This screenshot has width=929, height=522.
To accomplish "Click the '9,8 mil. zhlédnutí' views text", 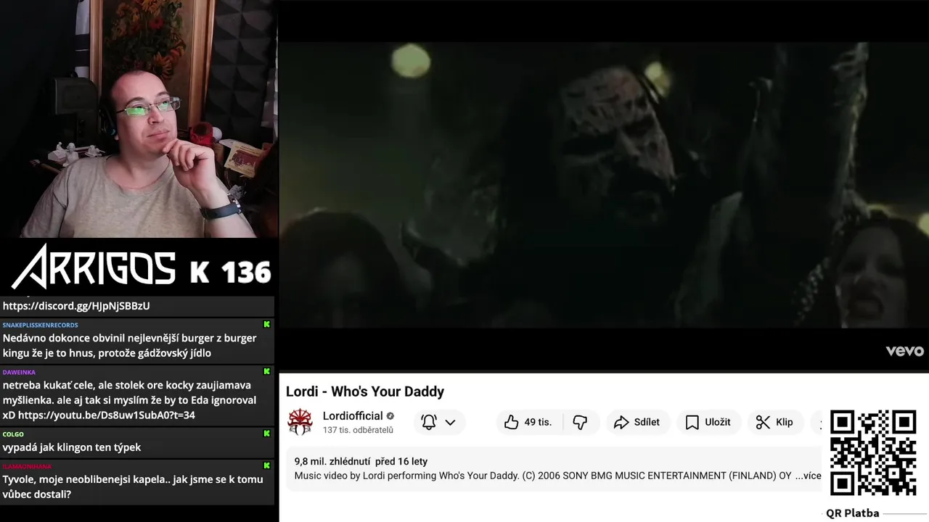I will (x=332, y=461).
